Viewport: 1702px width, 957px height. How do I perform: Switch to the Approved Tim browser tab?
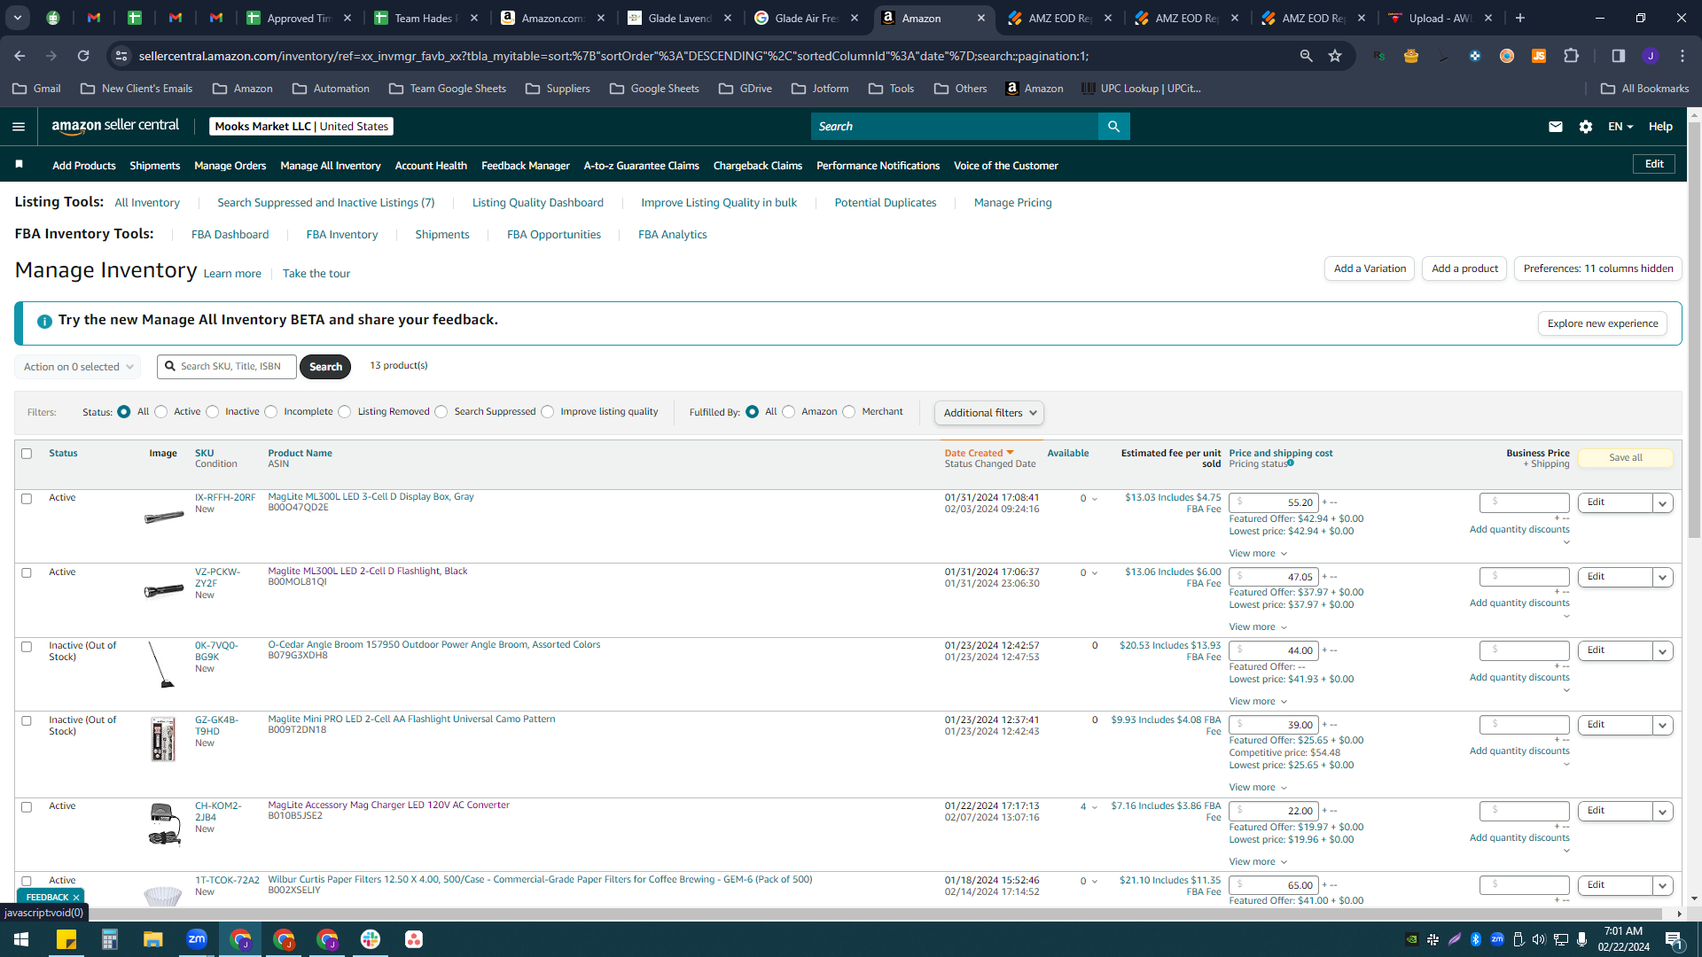click(301, 18)
